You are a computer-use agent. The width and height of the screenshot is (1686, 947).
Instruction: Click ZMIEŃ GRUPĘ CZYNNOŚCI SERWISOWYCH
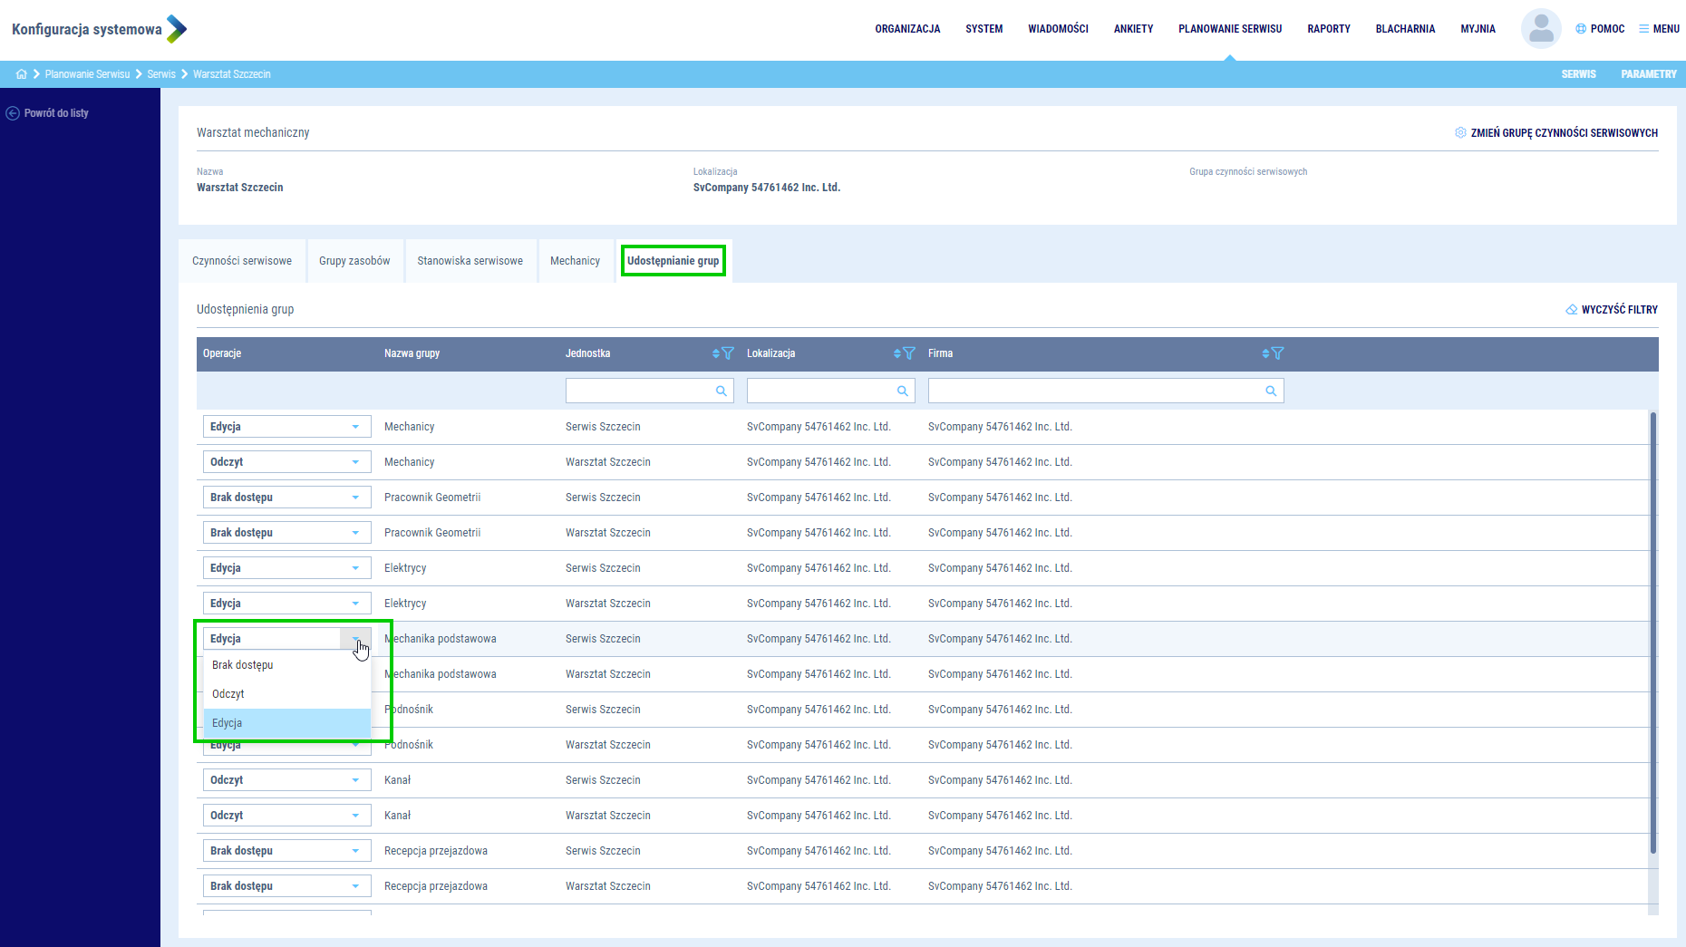pos(1556,133)
